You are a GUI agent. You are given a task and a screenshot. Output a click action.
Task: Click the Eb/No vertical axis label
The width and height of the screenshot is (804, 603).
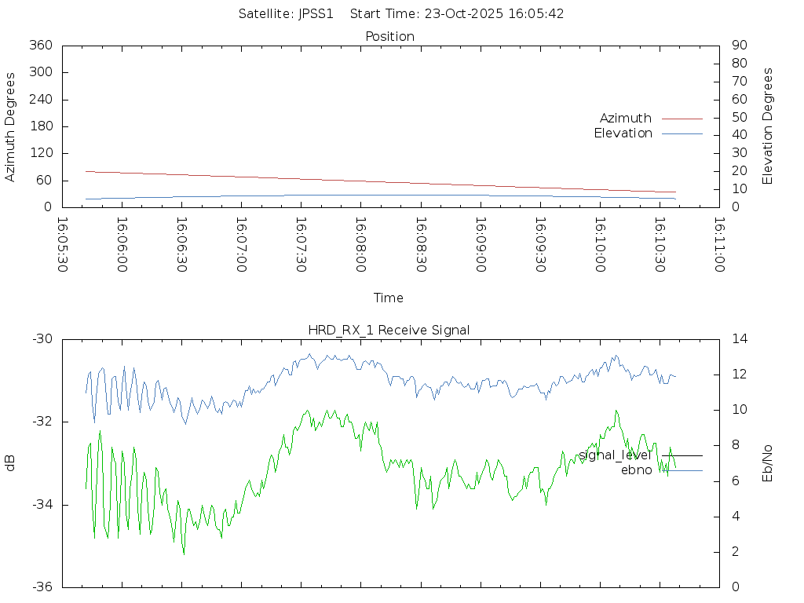click(x=768, y=463)
